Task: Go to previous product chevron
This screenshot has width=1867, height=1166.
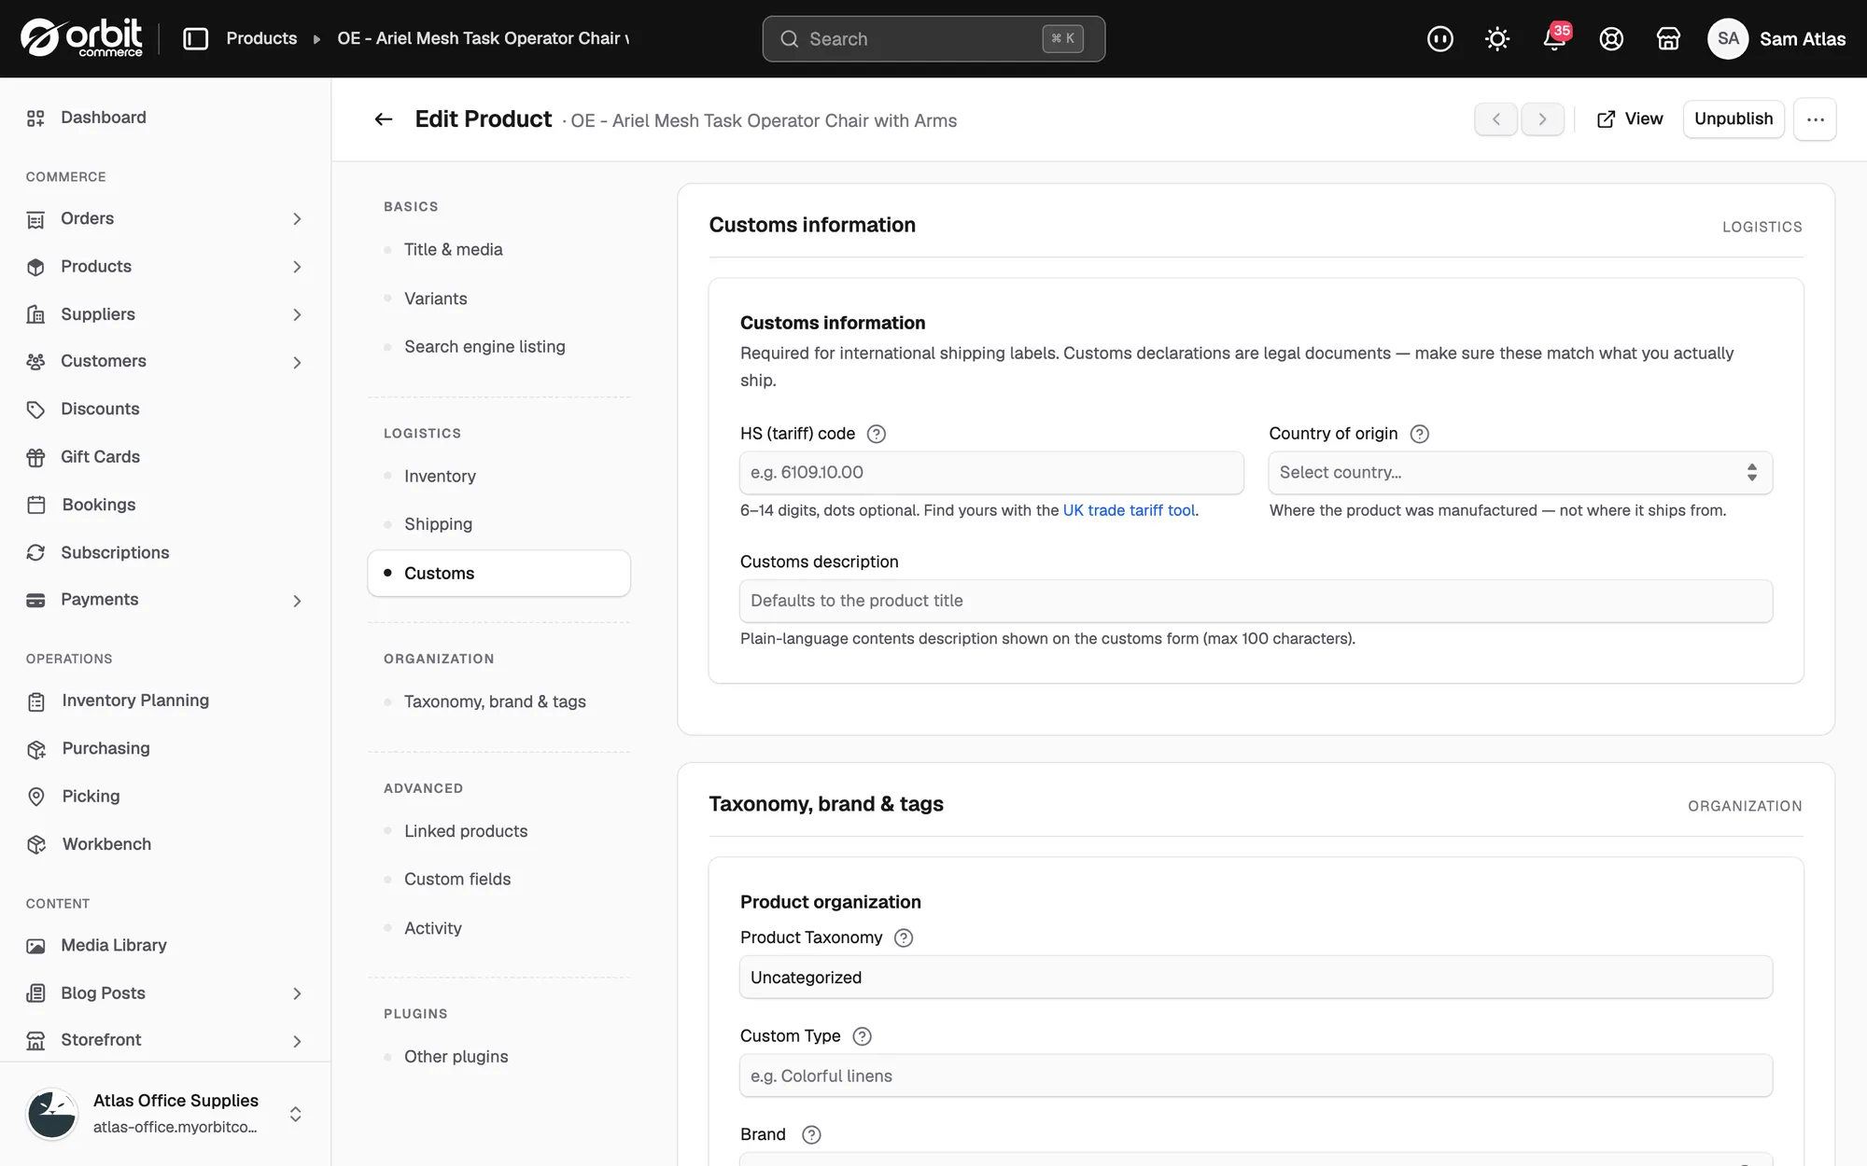Action: [1495, 118]
